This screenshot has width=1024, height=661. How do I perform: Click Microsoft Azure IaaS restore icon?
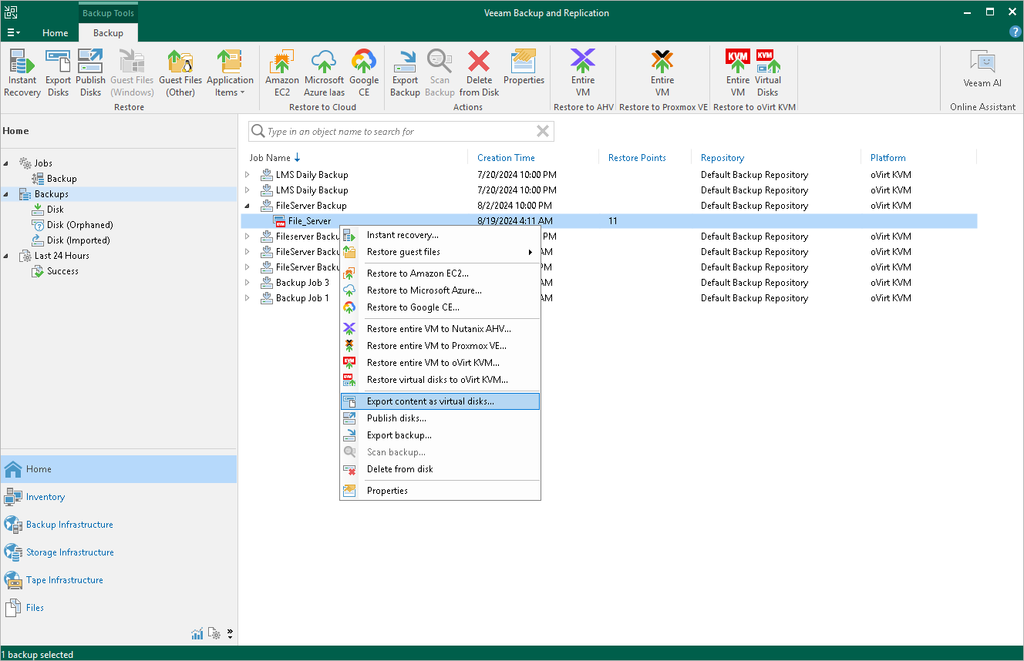324,73
